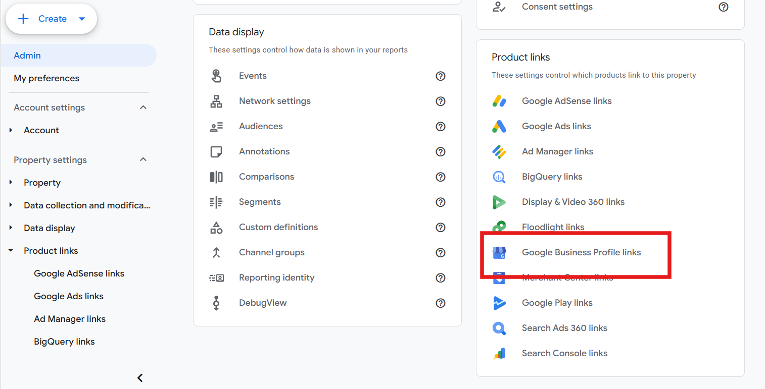Open BigQuery links in sidebar
765x389 pixels.
(x=64, y=342)
